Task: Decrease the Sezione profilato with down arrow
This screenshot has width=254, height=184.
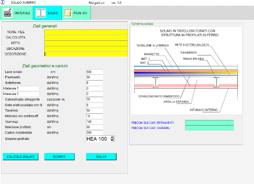Action: click(112, 140)
